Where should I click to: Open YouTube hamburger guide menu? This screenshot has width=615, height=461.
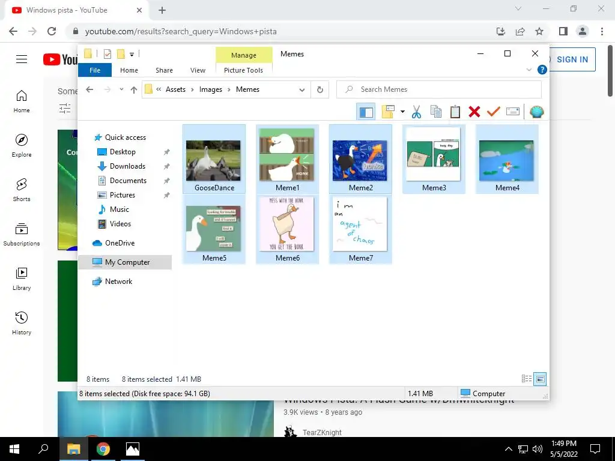point(22,59)
